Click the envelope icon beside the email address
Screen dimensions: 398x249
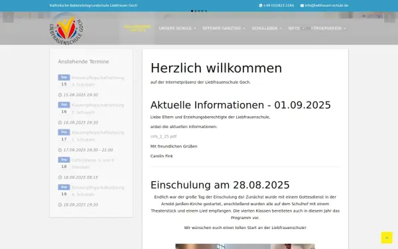302,5
